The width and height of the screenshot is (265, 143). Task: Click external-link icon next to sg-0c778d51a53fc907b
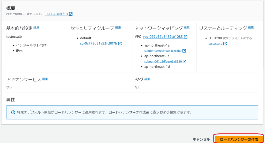click(120, 43)
